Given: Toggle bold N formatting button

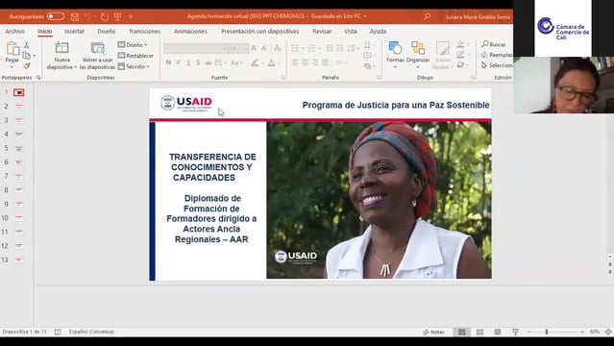Looking at the screenshot, I should click(x=168, y=62).
